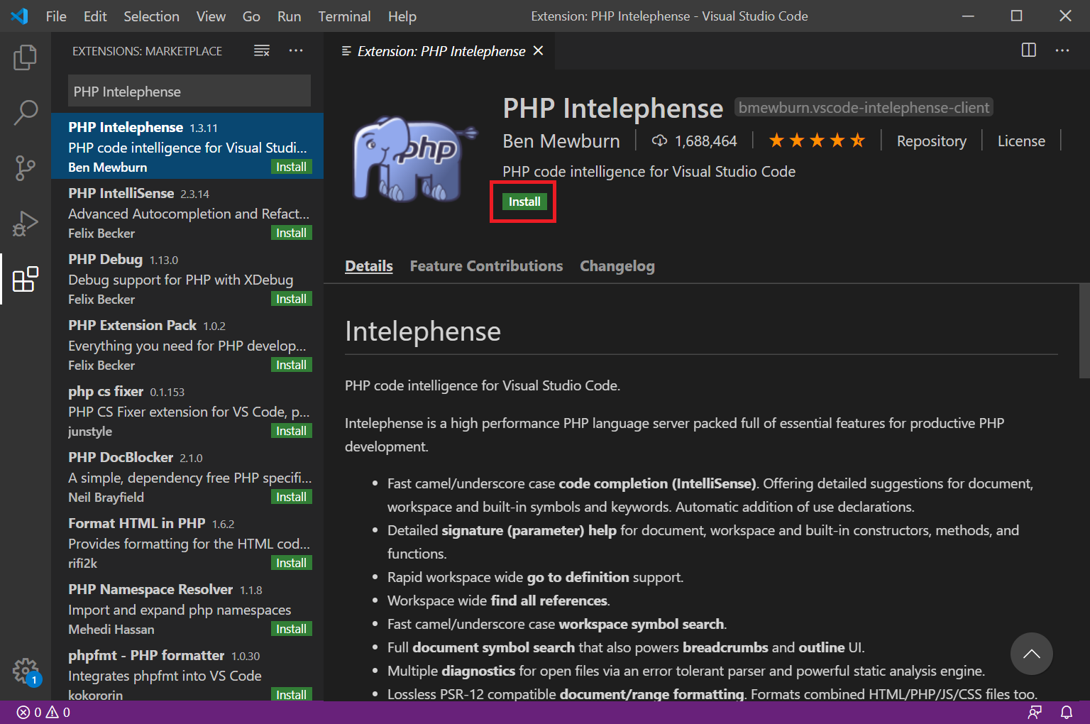Open the Run menu
Viewport: 1090px width, 724px height.
[289, 16]
